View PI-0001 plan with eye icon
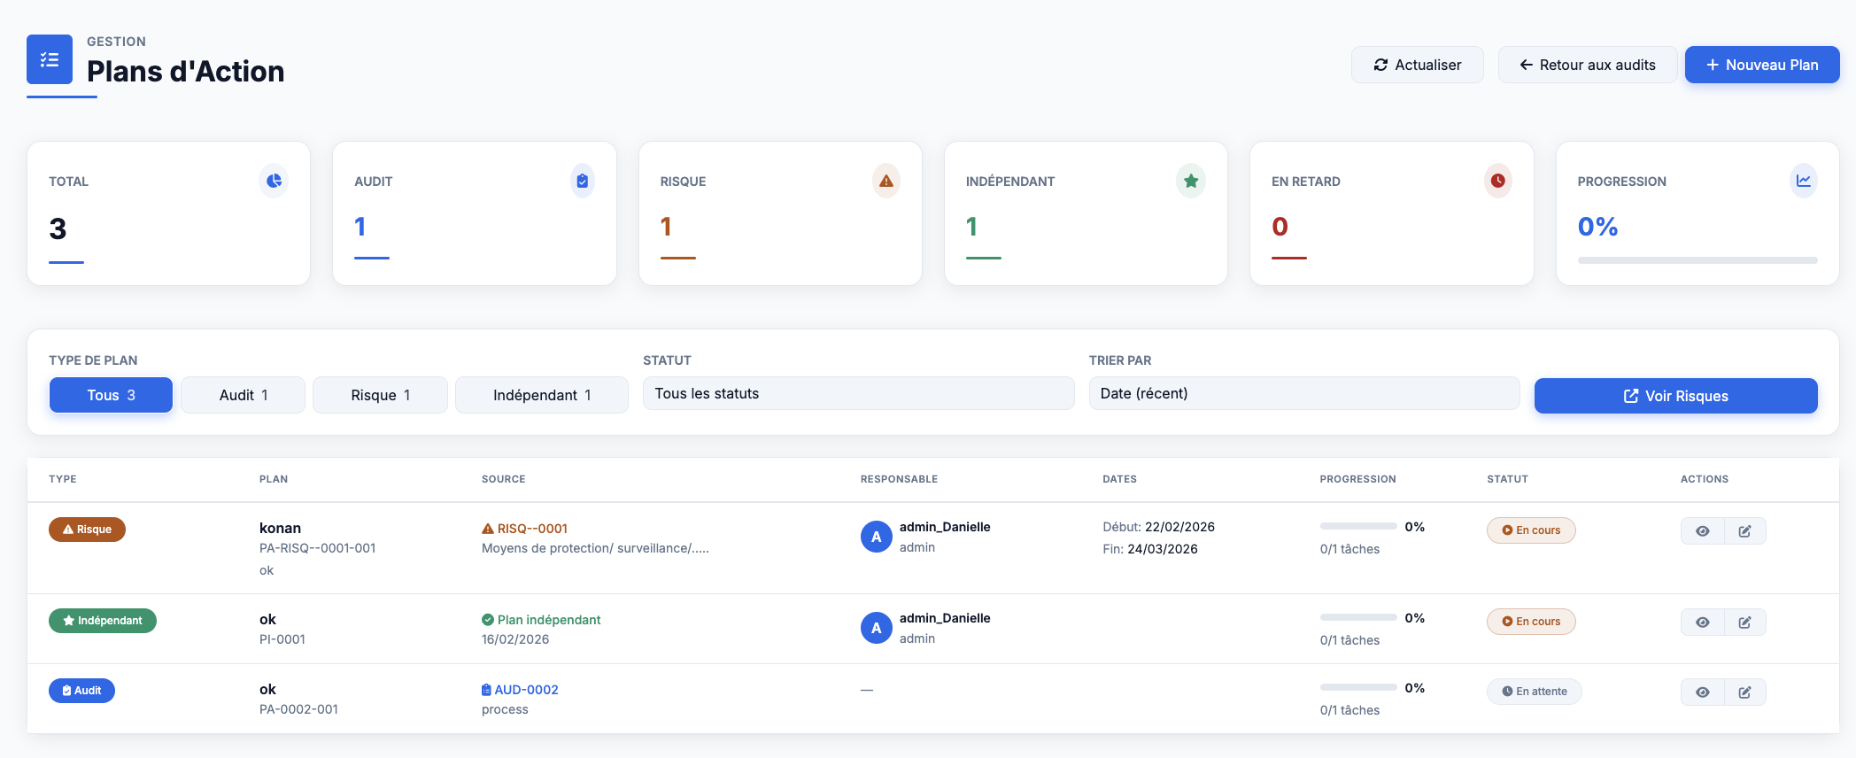The width and height of the screenshot is (1856, 758). pos(1702,623)
